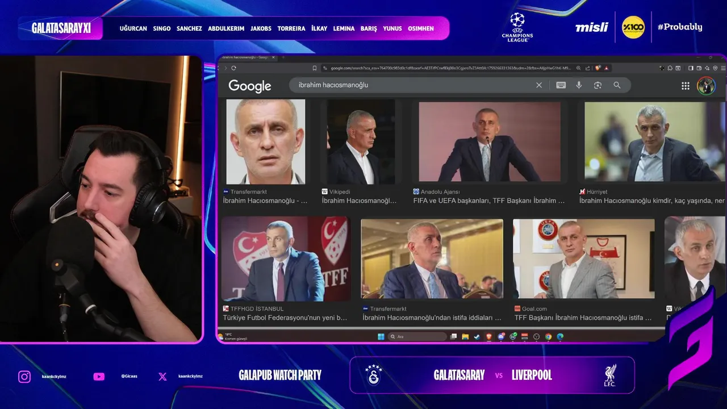Open the Google account avatar menu
This screenshot has width=727, height=409.
pos(707,86)
